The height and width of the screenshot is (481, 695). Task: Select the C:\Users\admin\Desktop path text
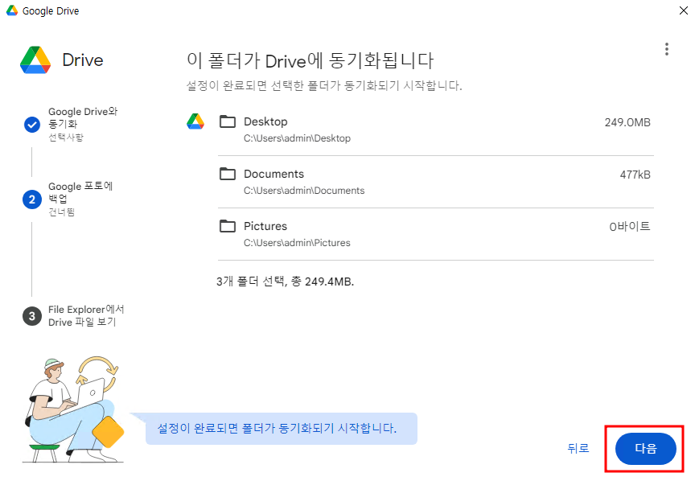[297, 138]
